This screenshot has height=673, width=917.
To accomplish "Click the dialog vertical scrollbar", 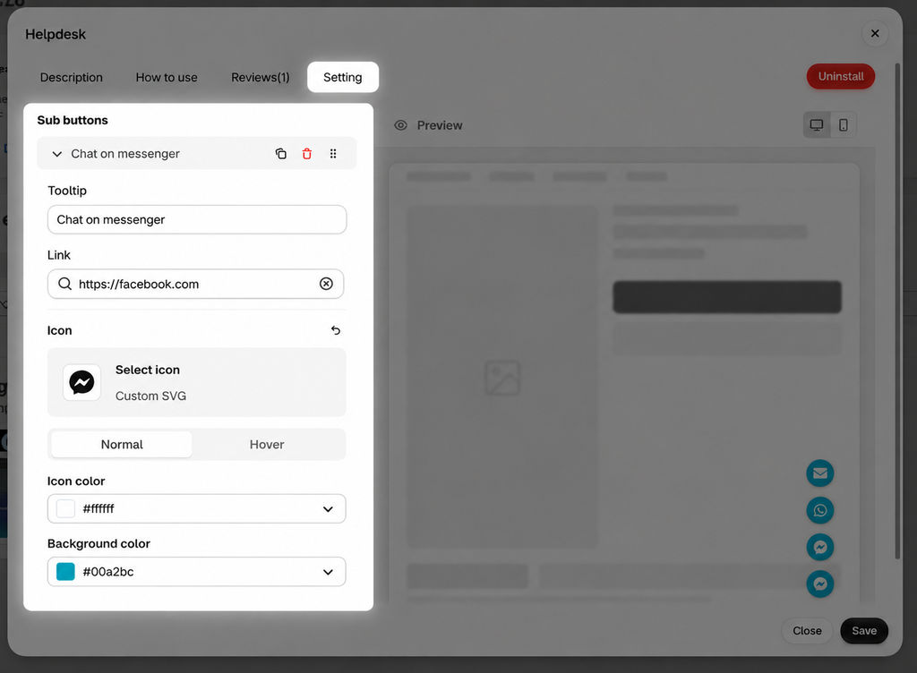I will [x=897, y=311].
